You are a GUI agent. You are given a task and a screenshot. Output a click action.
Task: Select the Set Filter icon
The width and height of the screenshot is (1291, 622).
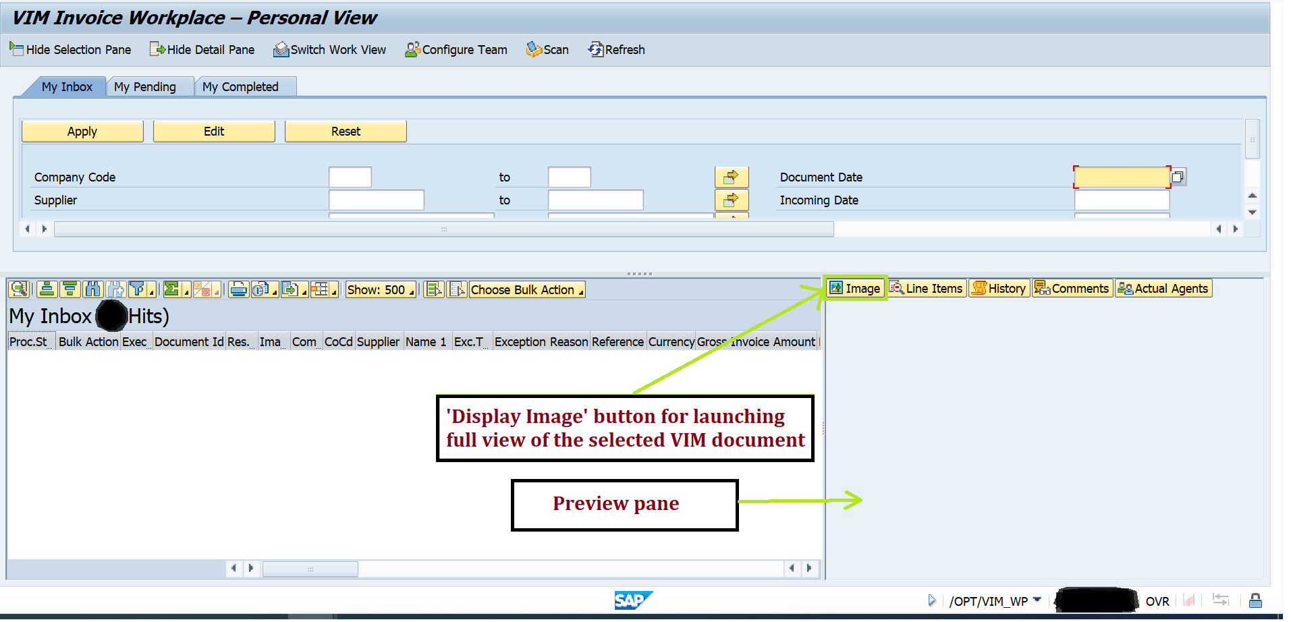[x=138, y=289]
